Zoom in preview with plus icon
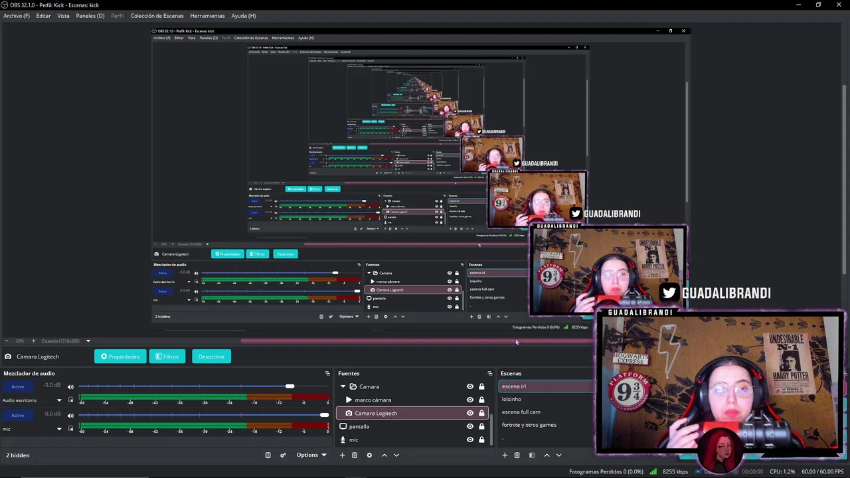The width and height of the screenshot is (850, 478). 33,341
